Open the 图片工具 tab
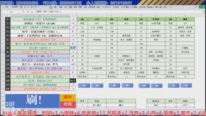The image size is (206, 116). [x=158, y=7]
